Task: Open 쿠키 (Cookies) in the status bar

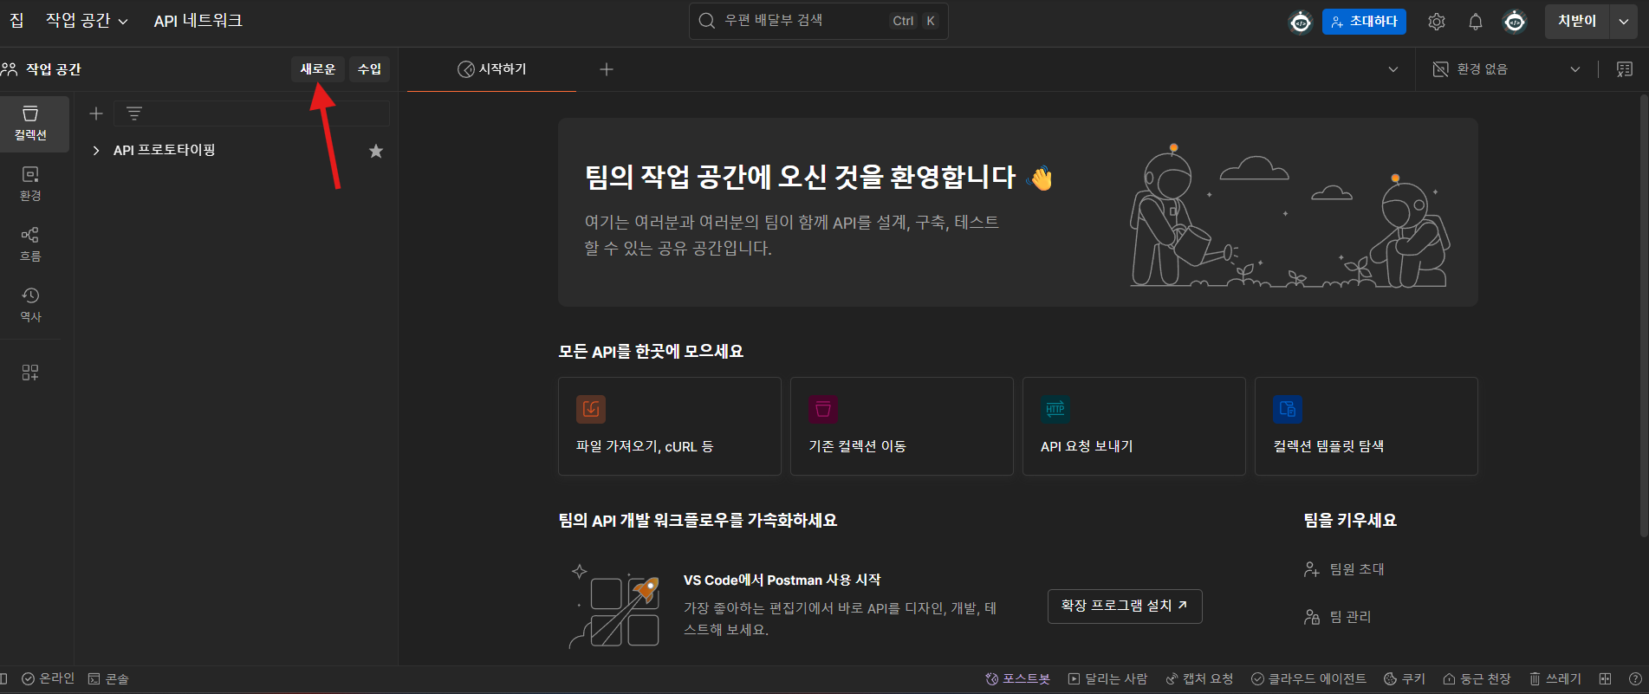Action: (x=1405, y=679)
